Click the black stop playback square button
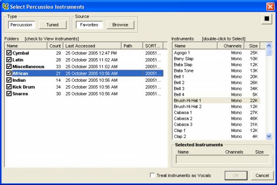 (x=267, y=19)
